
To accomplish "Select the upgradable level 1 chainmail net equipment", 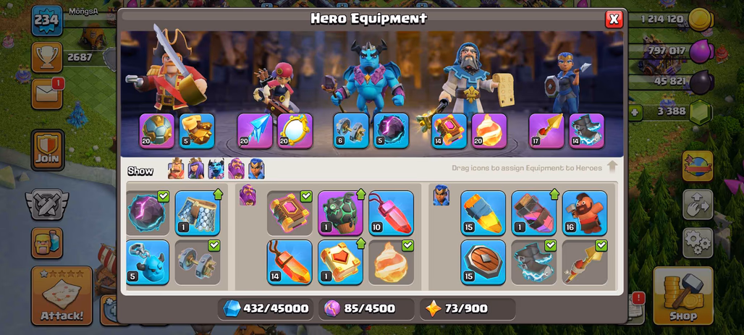I will (x=198, y=213).
